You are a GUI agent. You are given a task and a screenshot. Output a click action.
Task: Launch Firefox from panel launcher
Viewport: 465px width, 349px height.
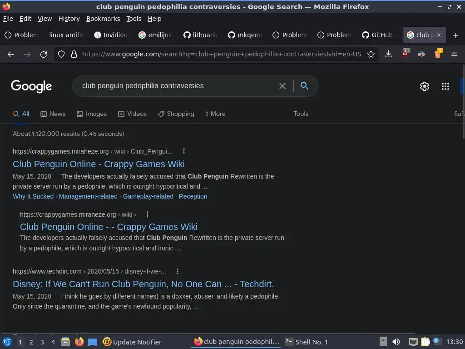click(x=79, y=342)
